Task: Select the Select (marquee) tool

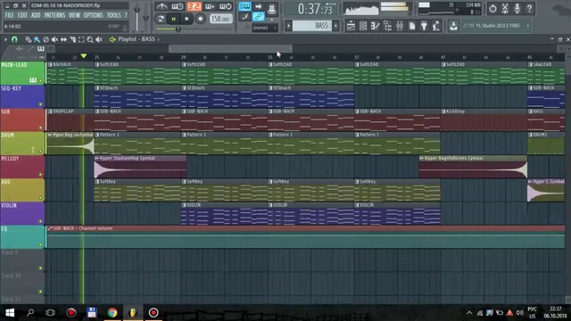Action: pyautogui.click(x=81, y=39)
